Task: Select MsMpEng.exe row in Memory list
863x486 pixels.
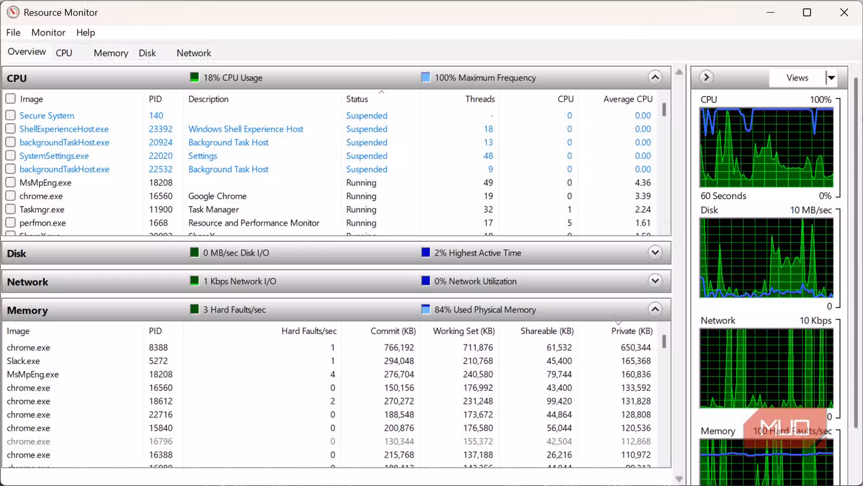Action: point(330,374)
